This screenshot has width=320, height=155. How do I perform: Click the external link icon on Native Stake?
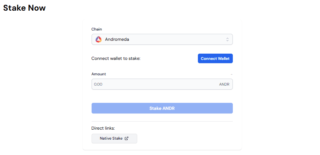pyautogui.click(x=127, y=138)
